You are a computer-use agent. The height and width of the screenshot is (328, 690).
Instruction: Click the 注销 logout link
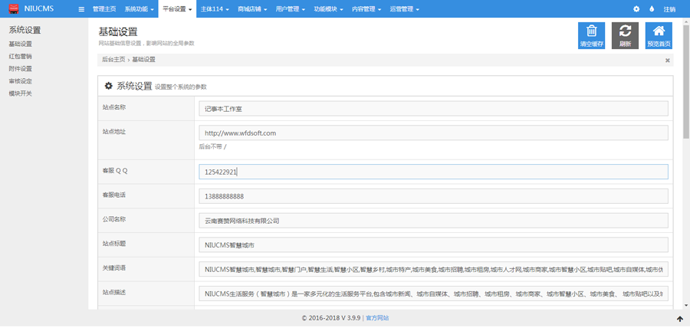[669, 9]
